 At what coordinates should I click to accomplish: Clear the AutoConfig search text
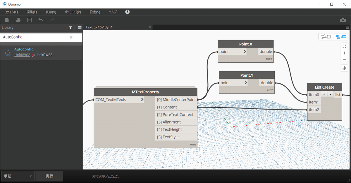point(71,37)
